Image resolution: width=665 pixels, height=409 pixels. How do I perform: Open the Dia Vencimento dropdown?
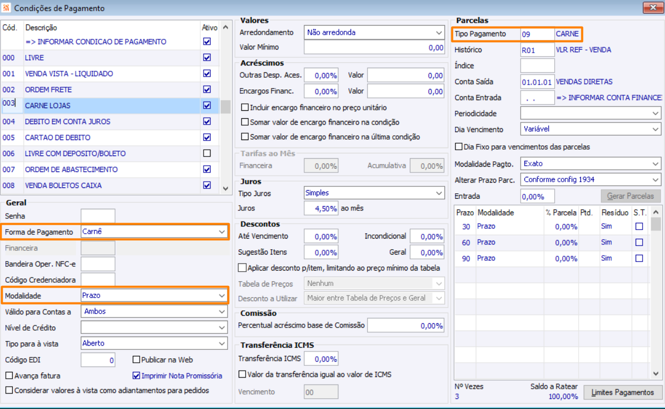655,129
